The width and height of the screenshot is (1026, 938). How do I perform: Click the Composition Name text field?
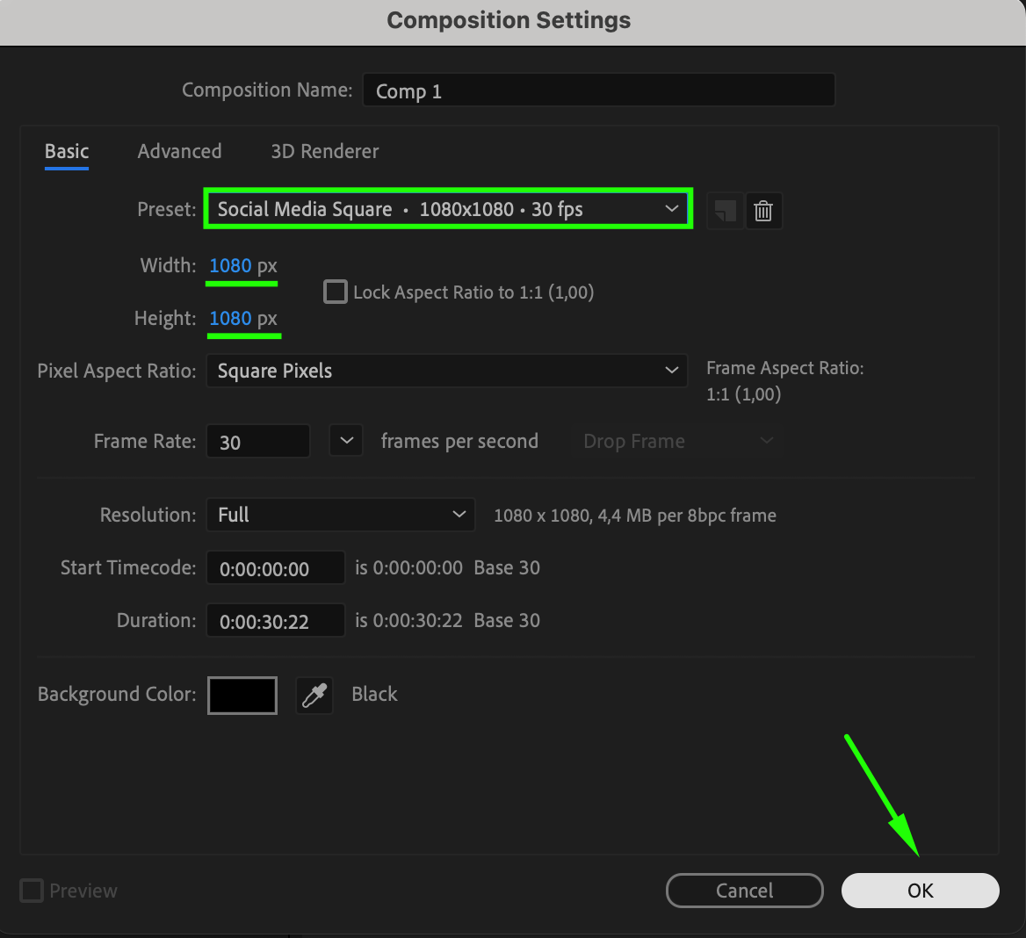pos(598,90)
